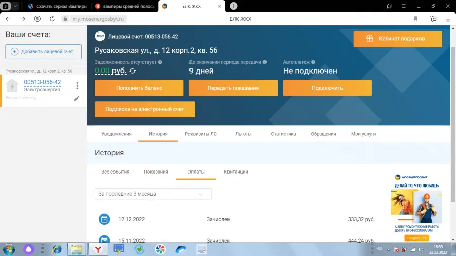Switch to Мои услуги tab
This screenshot has height=256, width=456.
click(363, 134)
